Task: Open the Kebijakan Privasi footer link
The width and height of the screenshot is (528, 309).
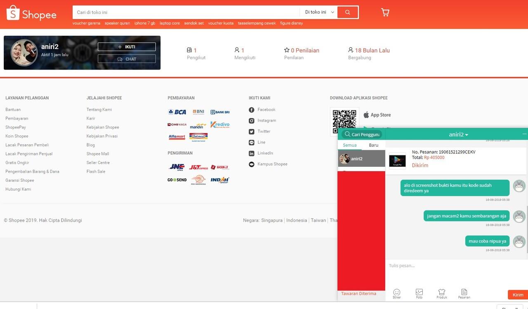Action: pos(102,136)
